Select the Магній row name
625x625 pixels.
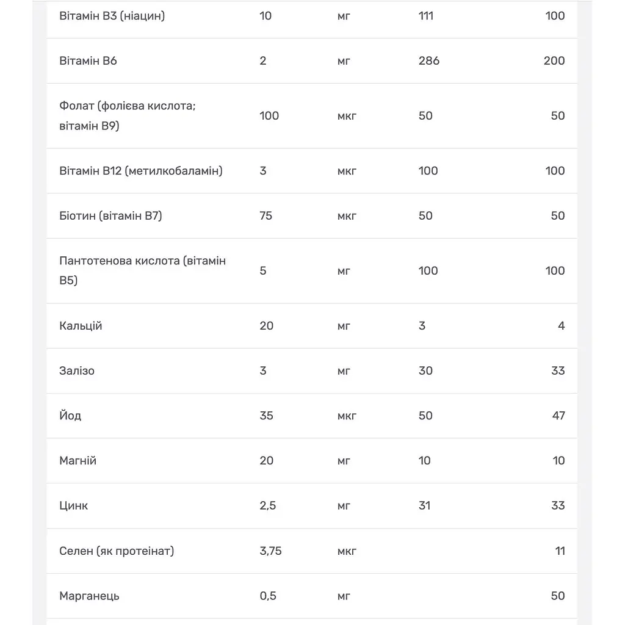pyautogui.click(x=78, y=461)
